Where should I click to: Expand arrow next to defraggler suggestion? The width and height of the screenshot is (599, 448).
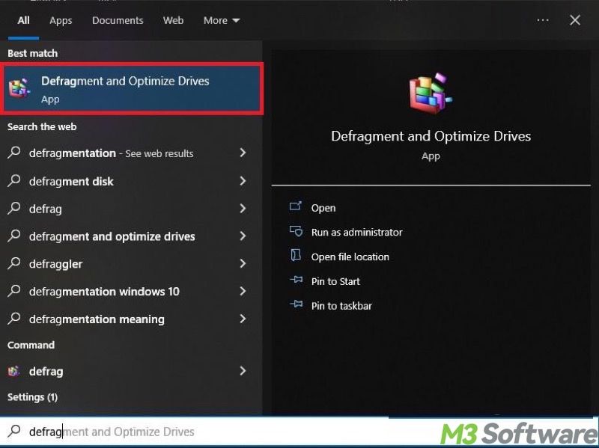click(x=242, y=263)
